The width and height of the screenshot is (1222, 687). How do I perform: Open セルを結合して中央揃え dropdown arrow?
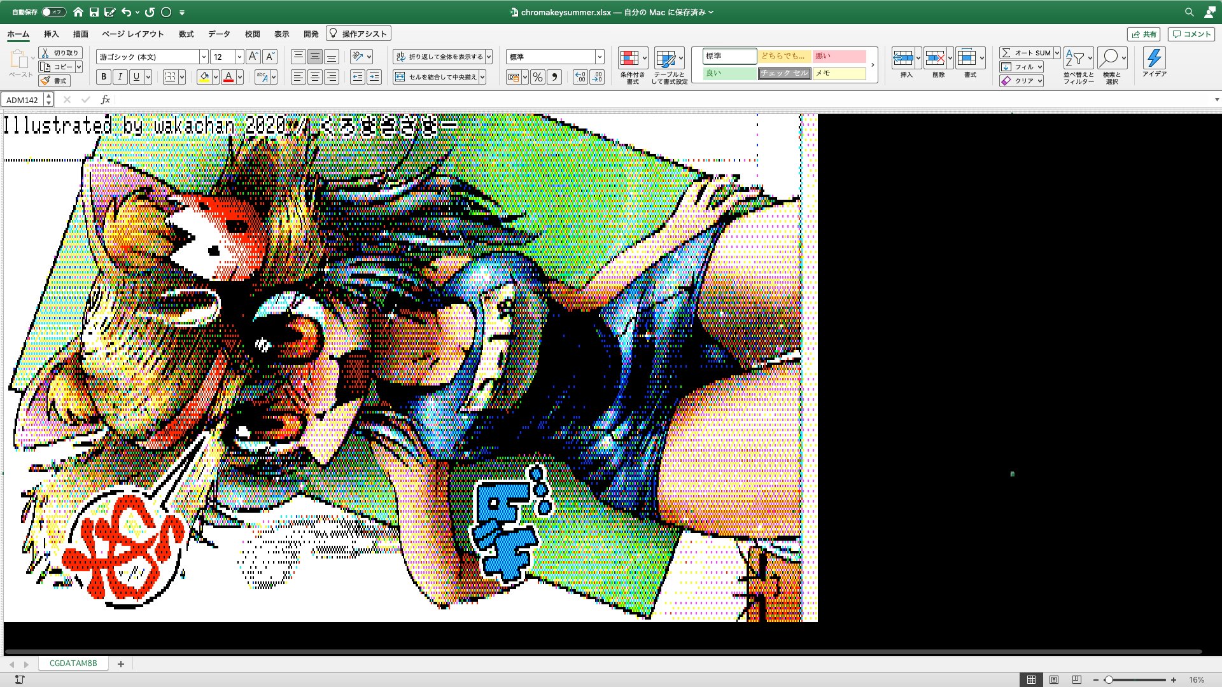click(x=482, y=77)
